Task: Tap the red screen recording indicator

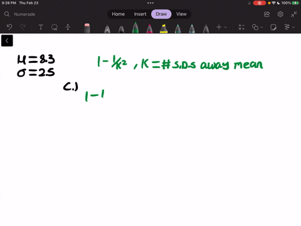Action: click(x=260, y=3)
